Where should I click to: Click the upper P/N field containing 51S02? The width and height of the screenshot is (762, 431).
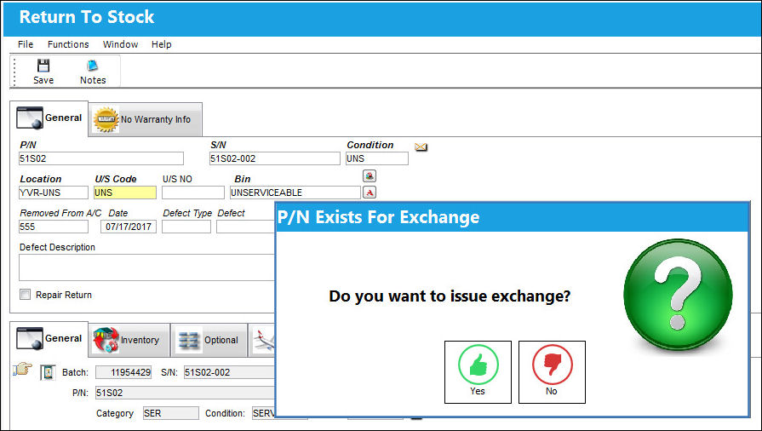click(101, 158)
